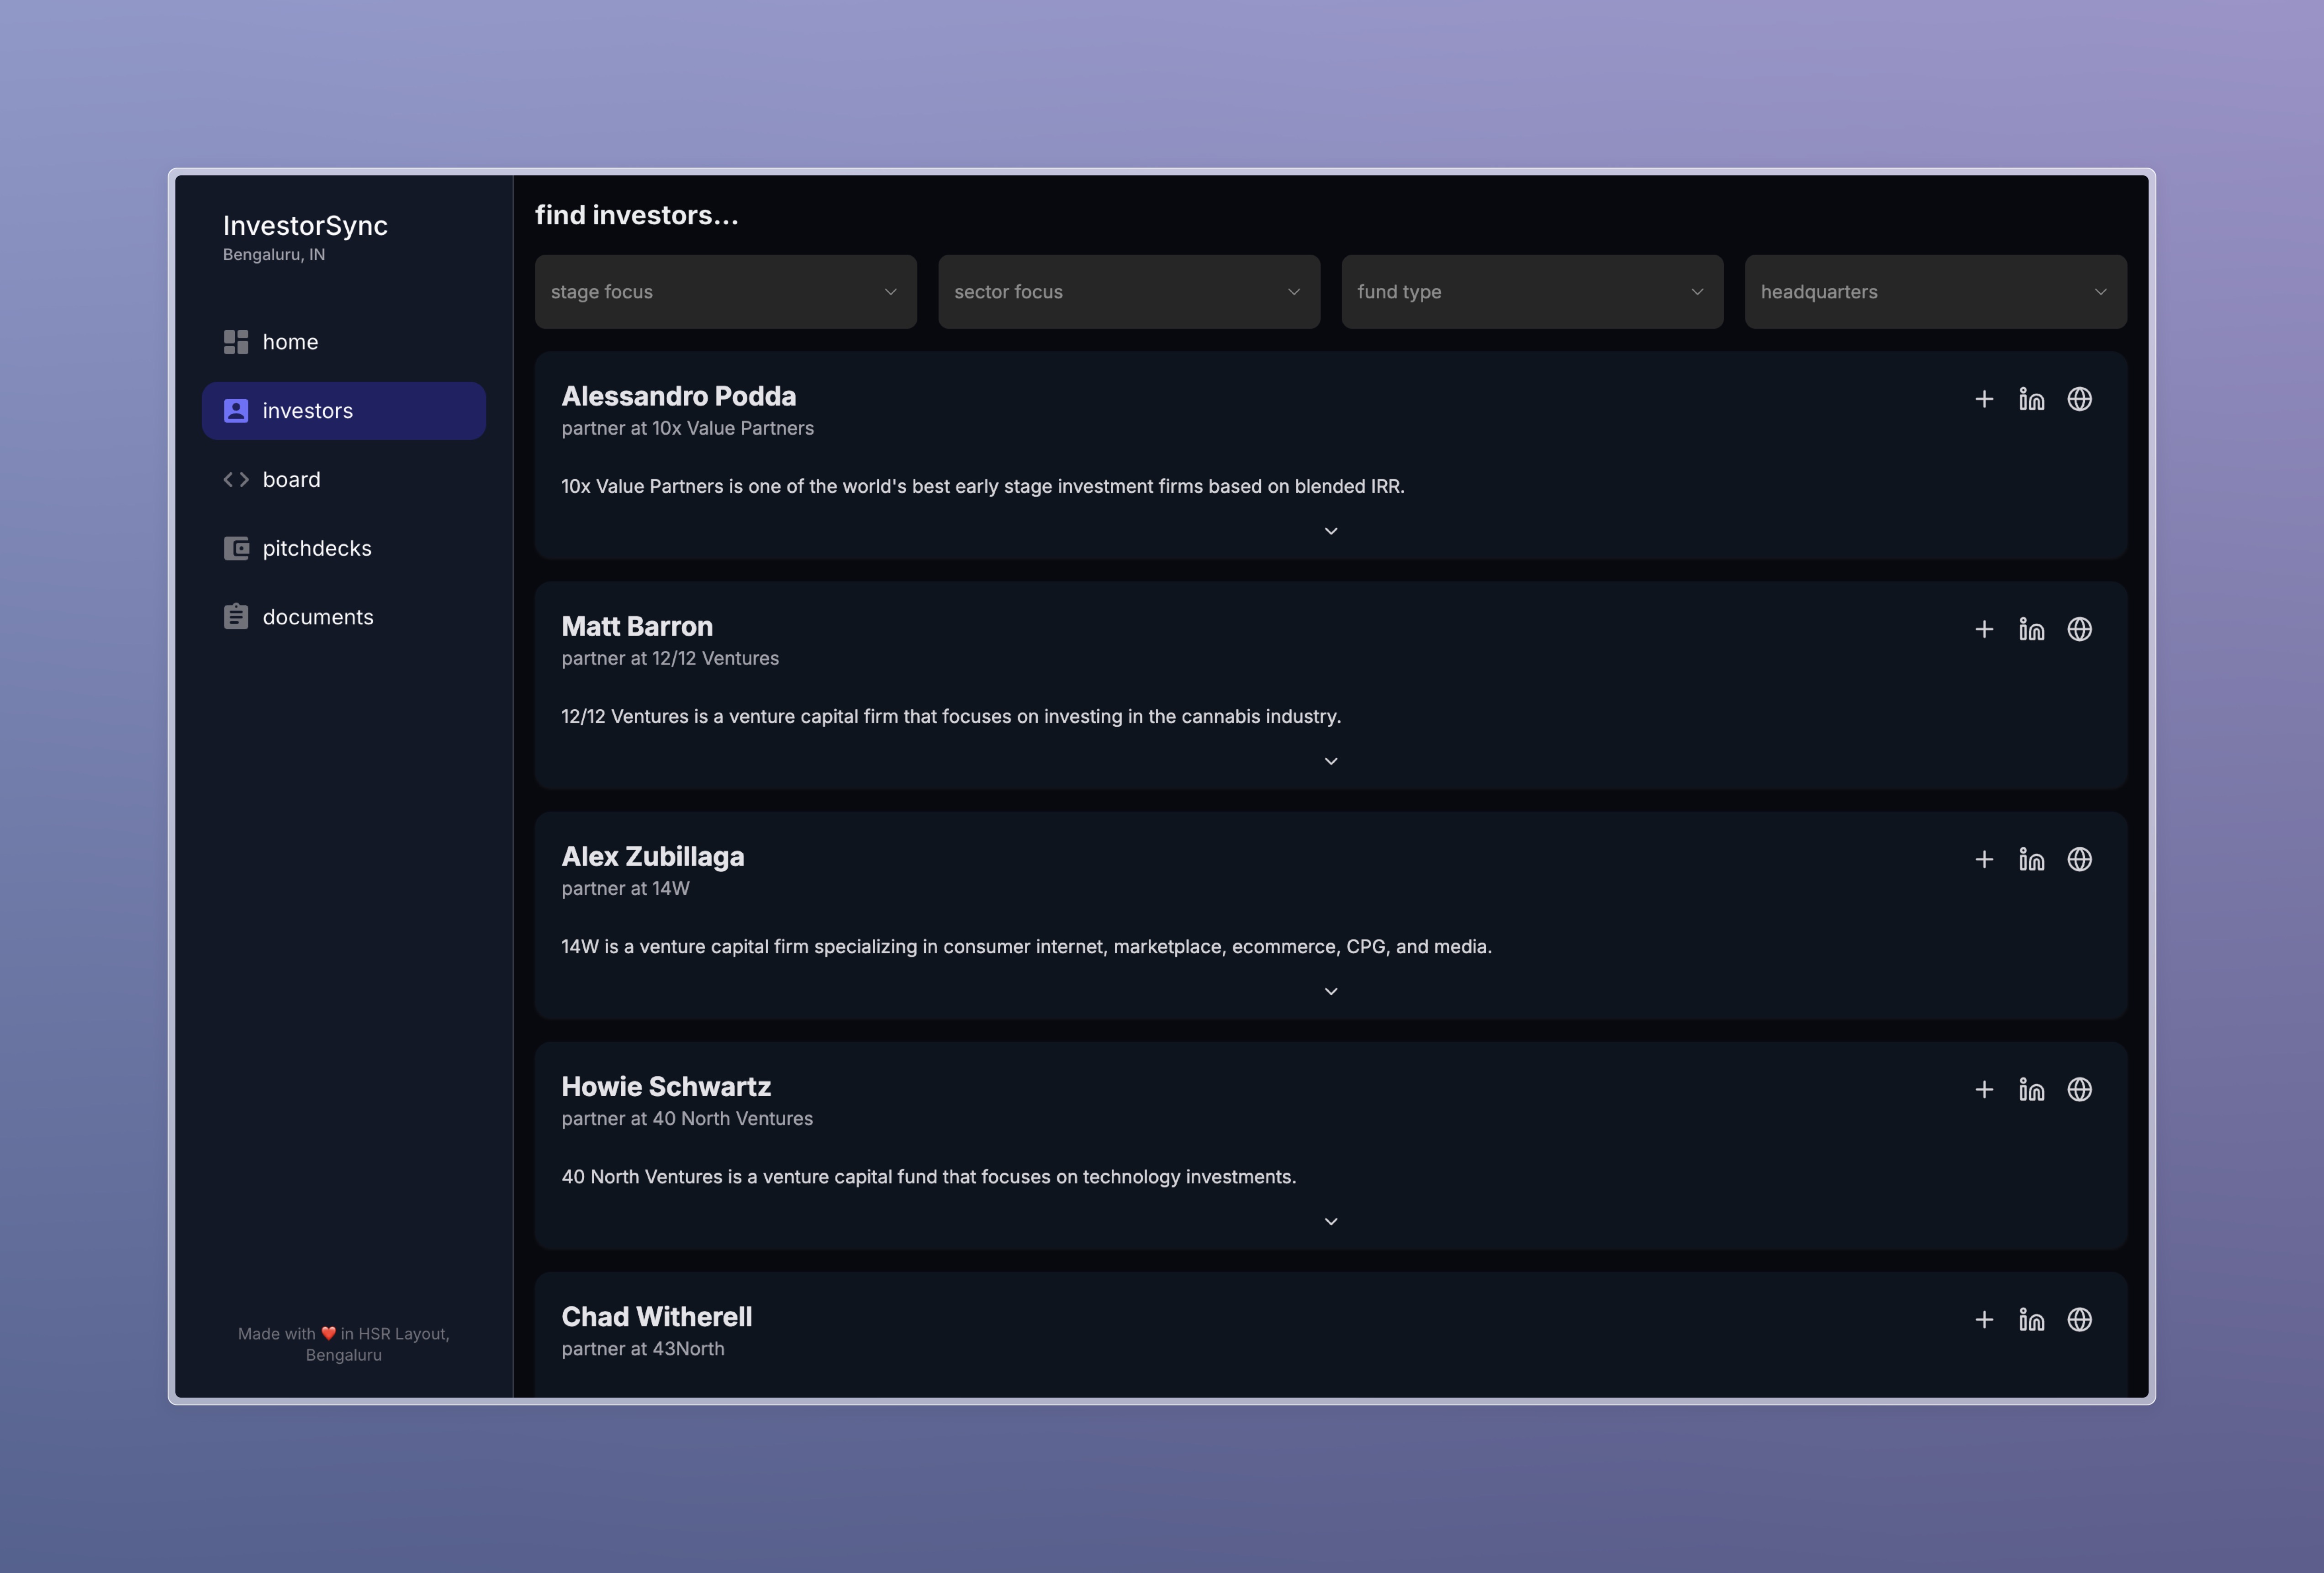Click the 12/12 Ventures cannabis description
Image resolution: width=2324 pixels, height=1573 pixels.
(x=951, y=716)
